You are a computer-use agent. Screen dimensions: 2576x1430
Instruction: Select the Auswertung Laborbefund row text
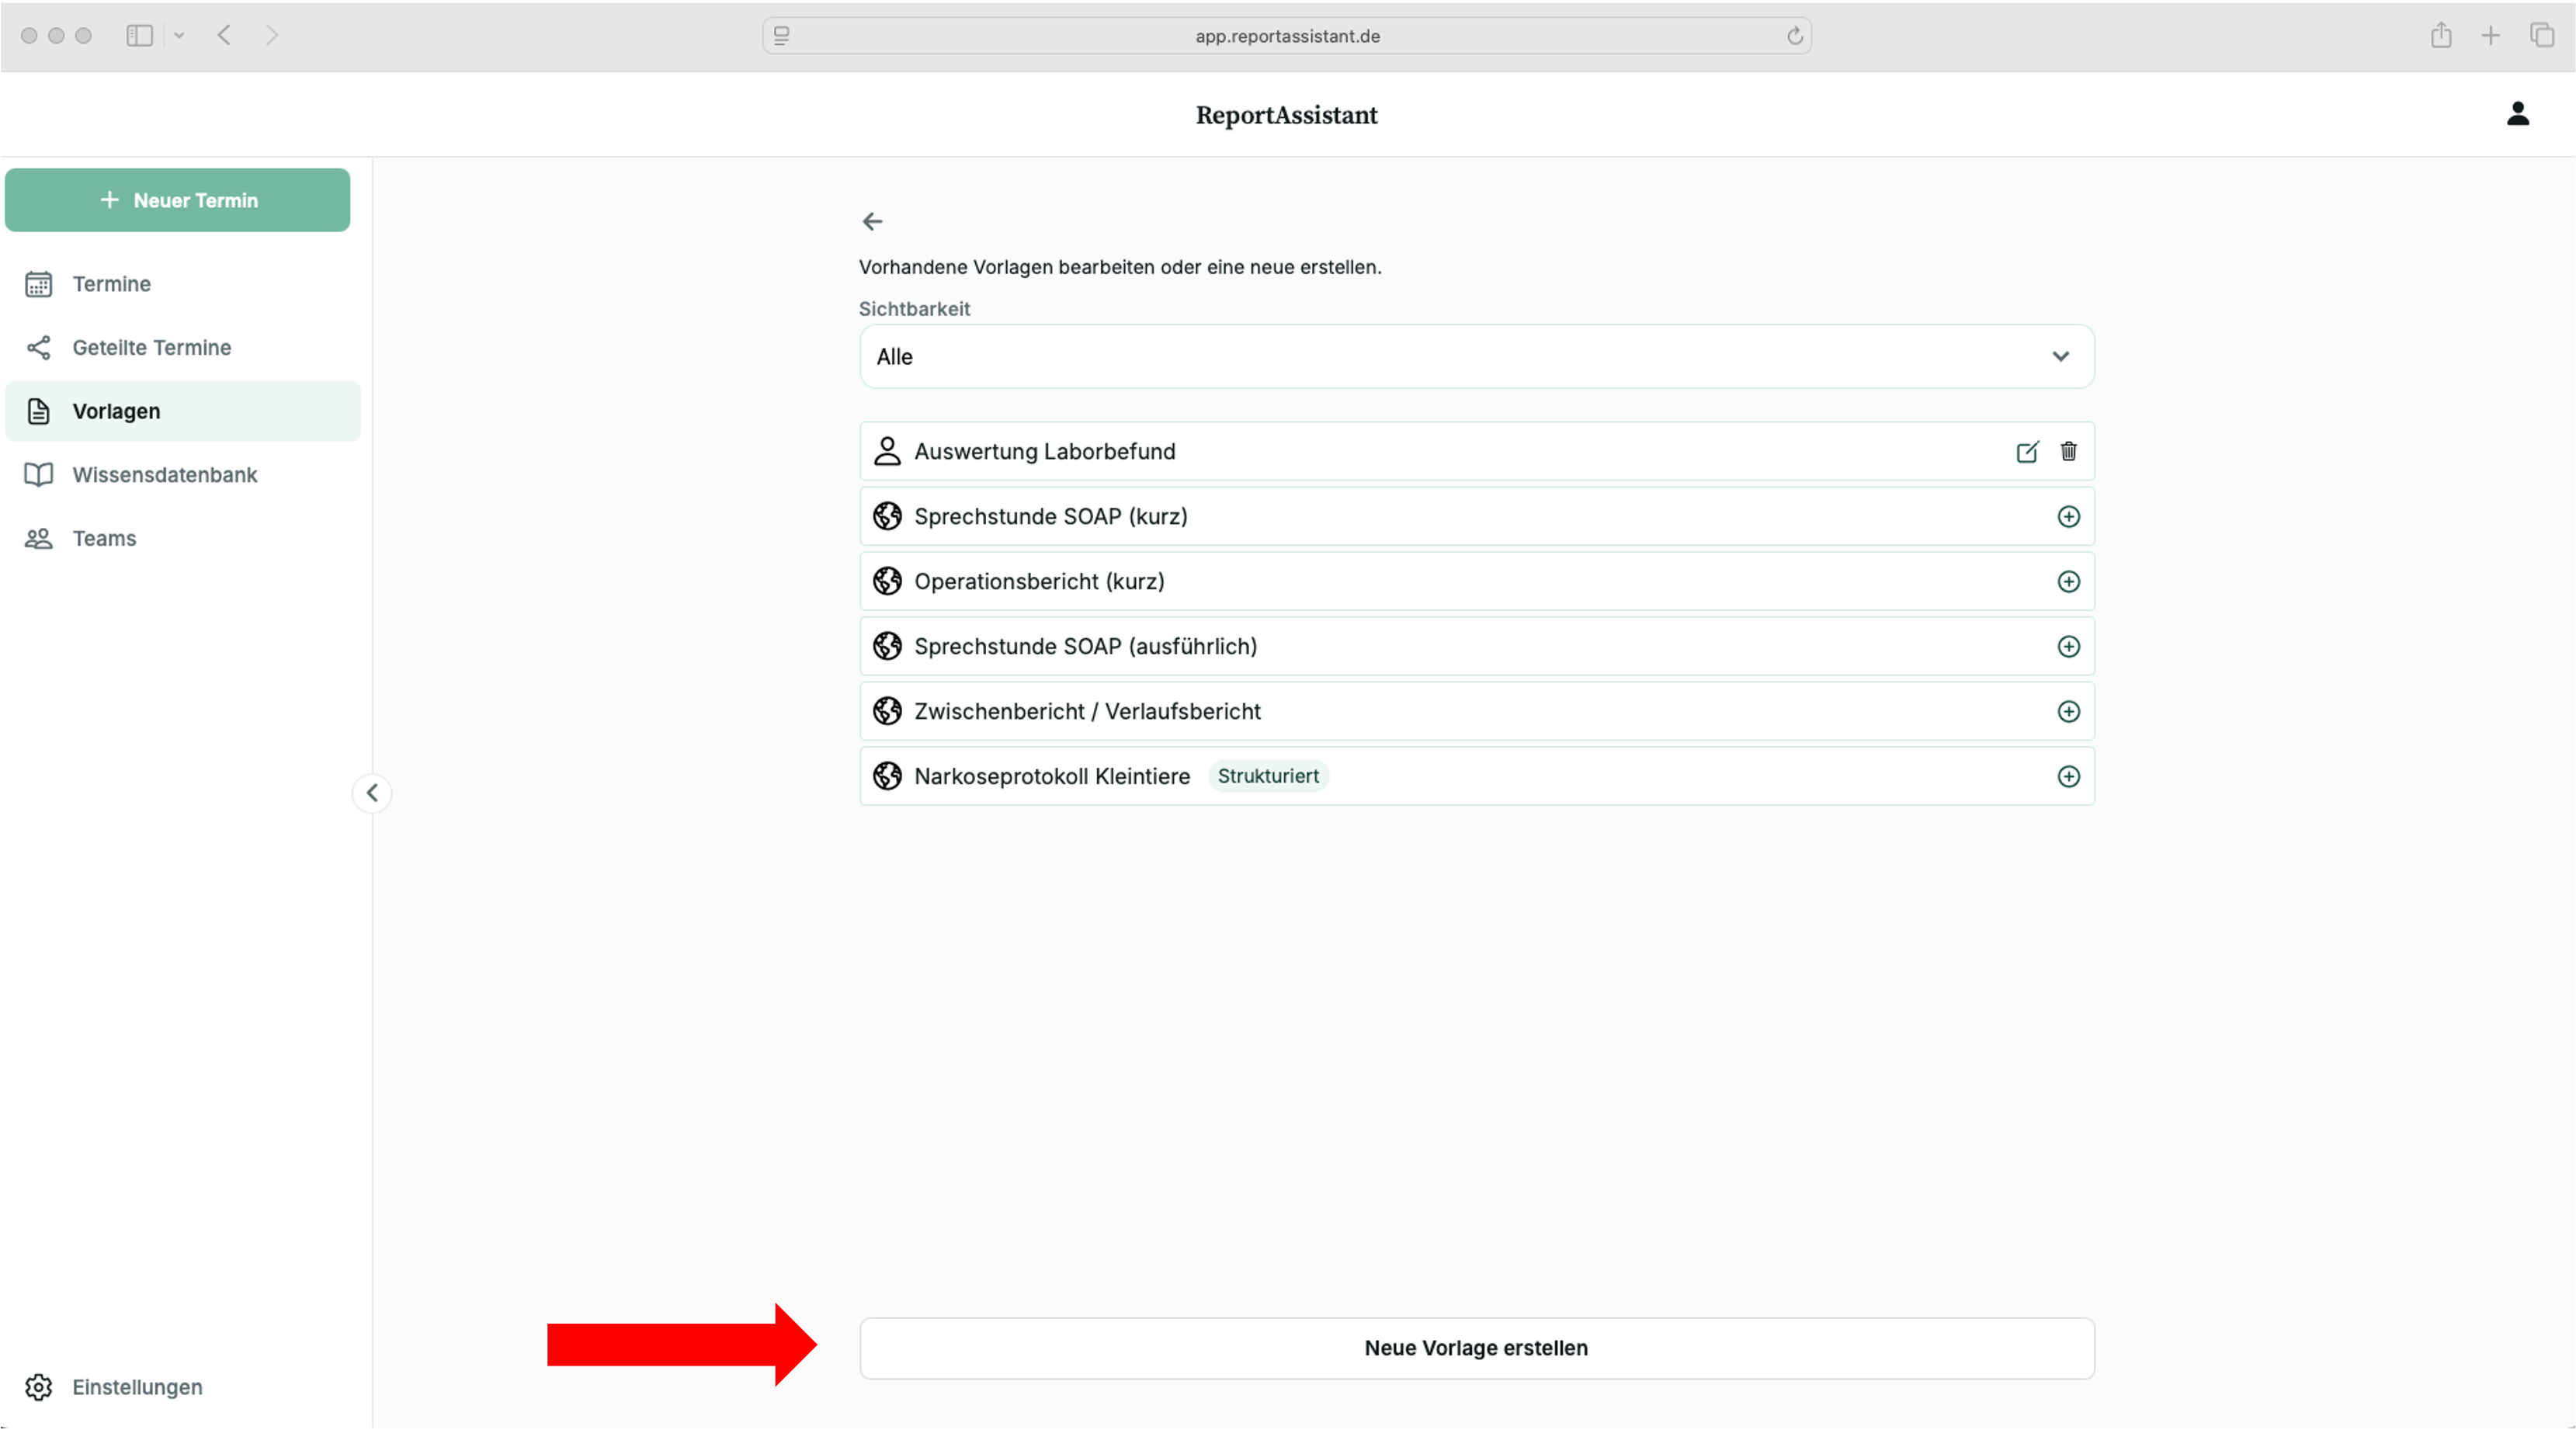coord(1044,452)
